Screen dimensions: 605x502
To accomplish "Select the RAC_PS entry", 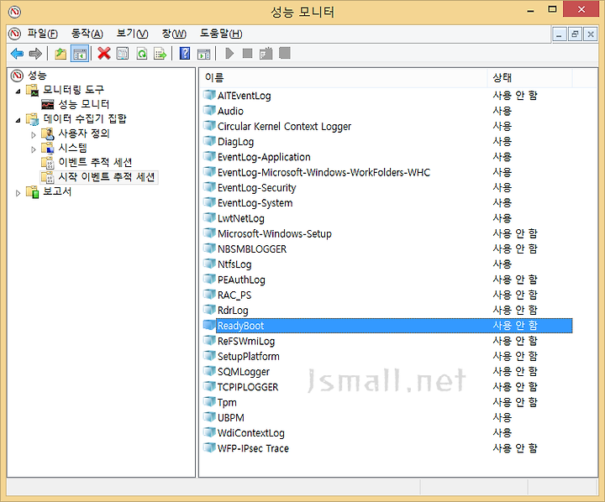I will pyautogui.click(x=234, y=295).
